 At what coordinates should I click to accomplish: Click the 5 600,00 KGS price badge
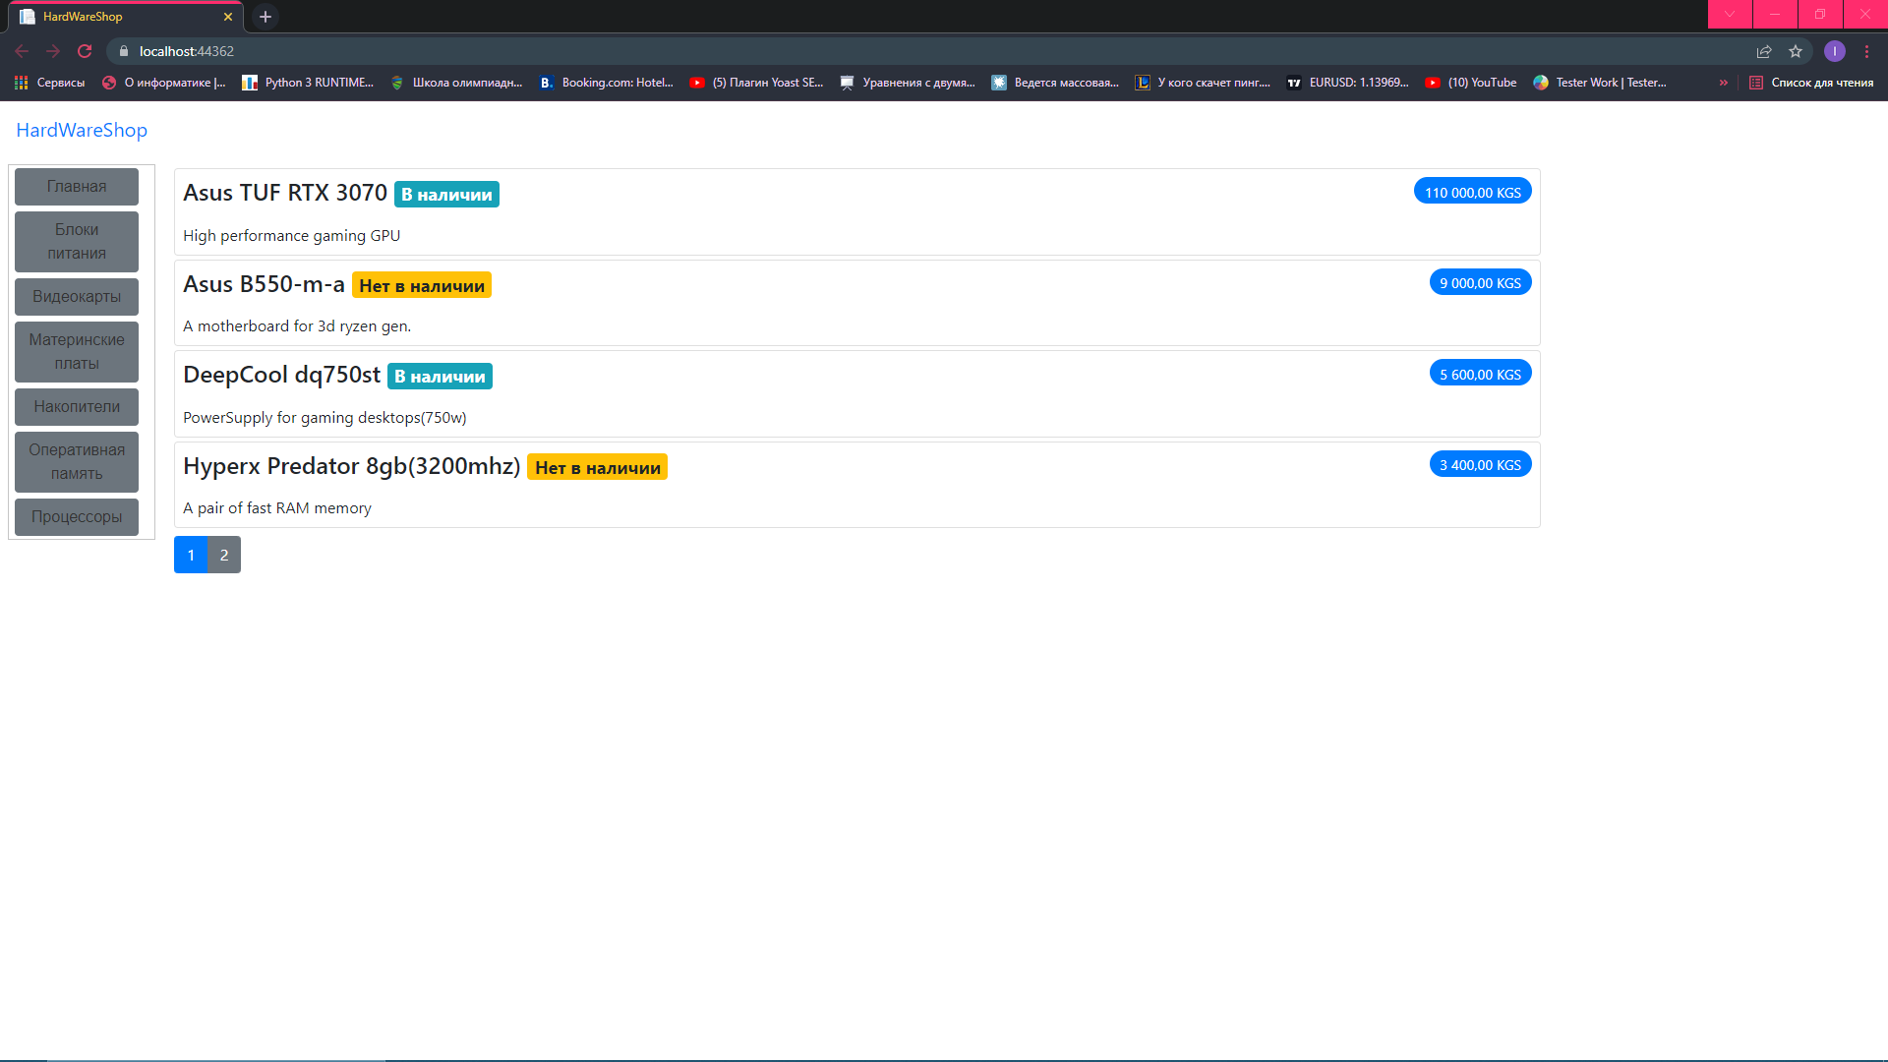(1480, 374)
